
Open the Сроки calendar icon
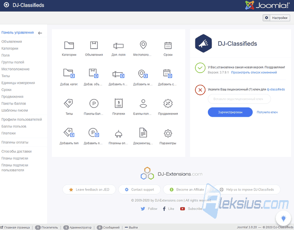tap(168, 45)
